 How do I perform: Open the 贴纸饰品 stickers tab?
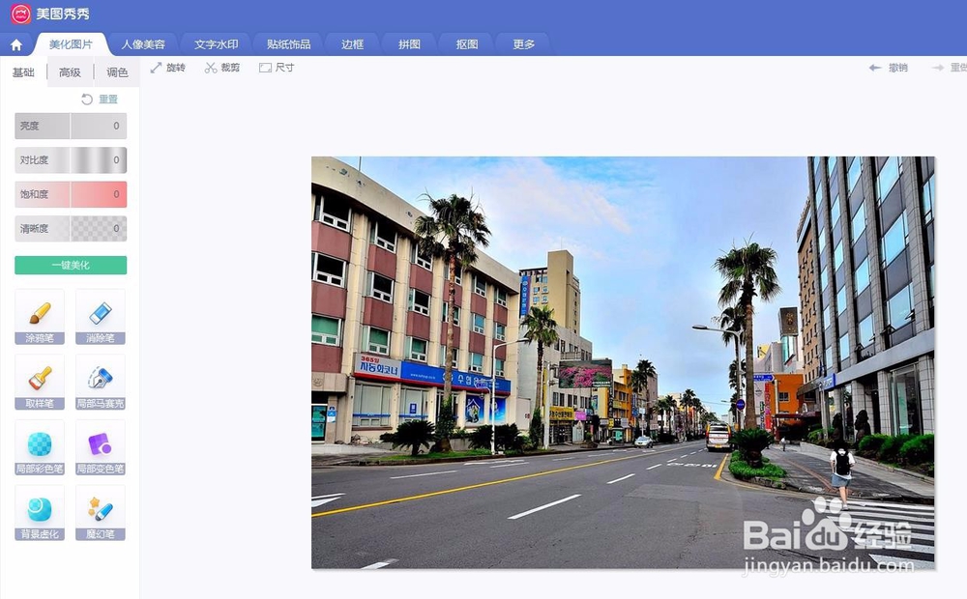point(287,43)
